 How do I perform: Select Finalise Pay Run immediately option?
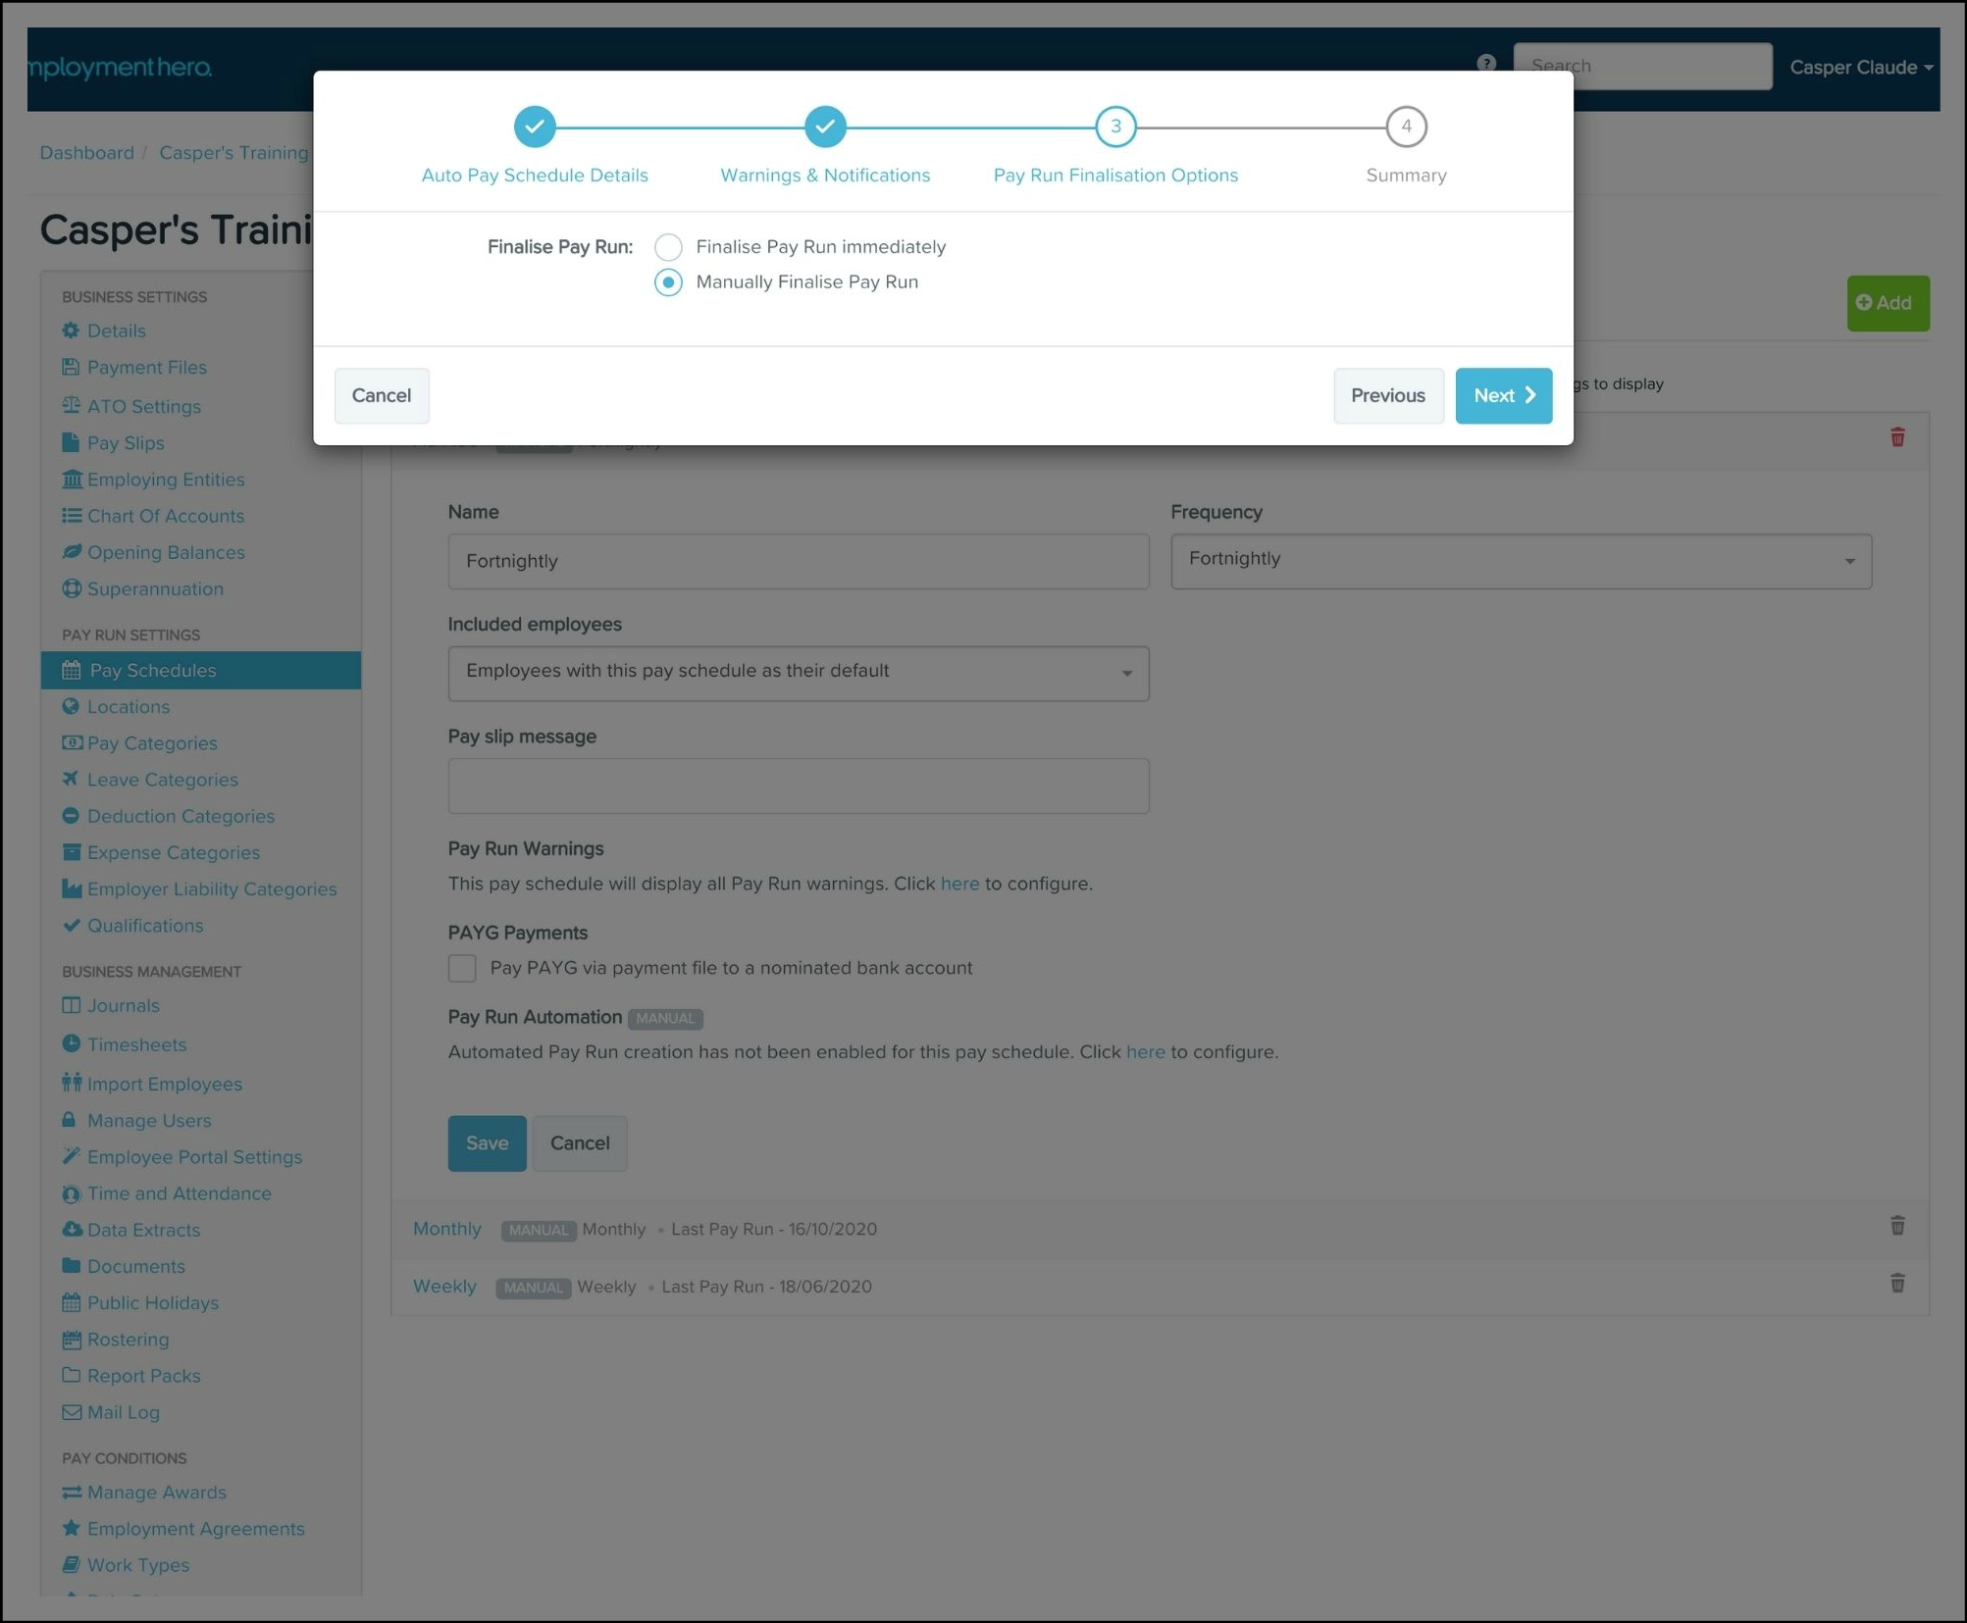668,247
